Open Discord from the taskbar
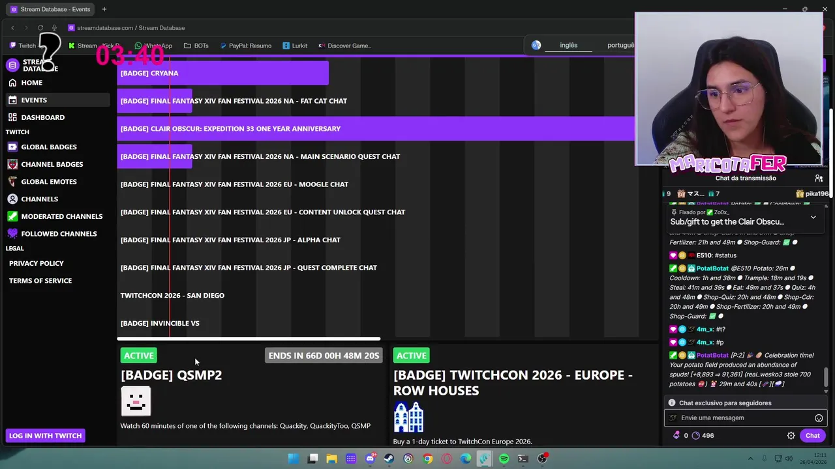The width and height of the screenshot is (835, 469). point(370,459)
